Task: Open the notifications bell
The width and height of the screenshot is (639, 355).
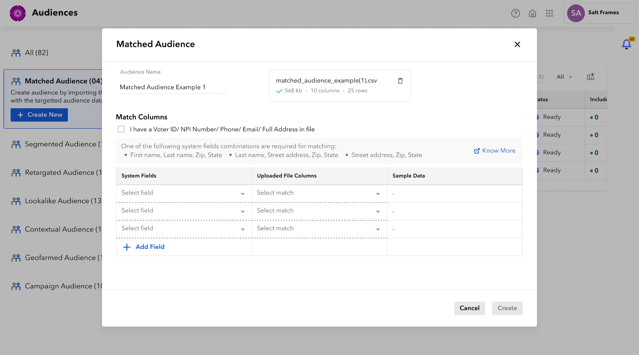Action: pyautogui.click(x=626, y=44)
